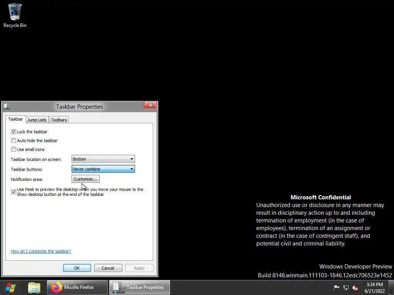Click the Cancel button
This screenshot has height=295, width=394.
[108, 268]
